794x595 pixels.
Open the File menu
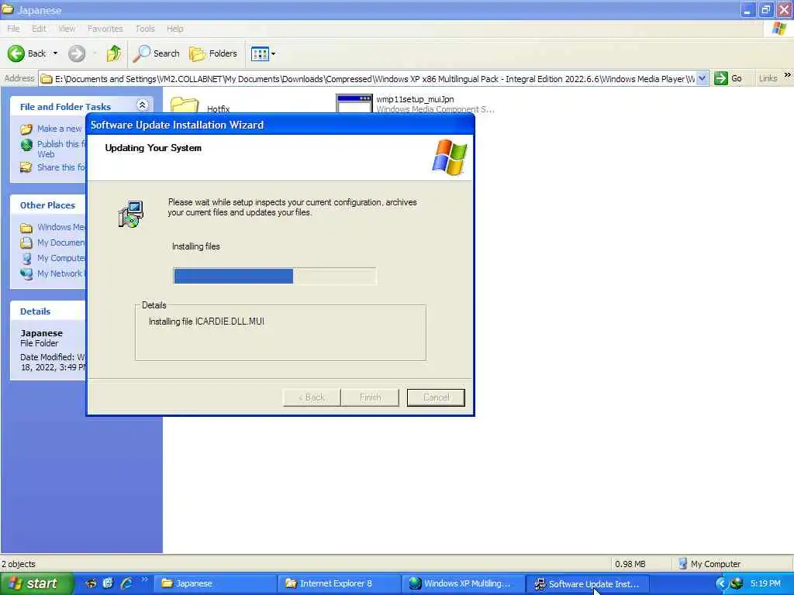[x=14, y=29]
